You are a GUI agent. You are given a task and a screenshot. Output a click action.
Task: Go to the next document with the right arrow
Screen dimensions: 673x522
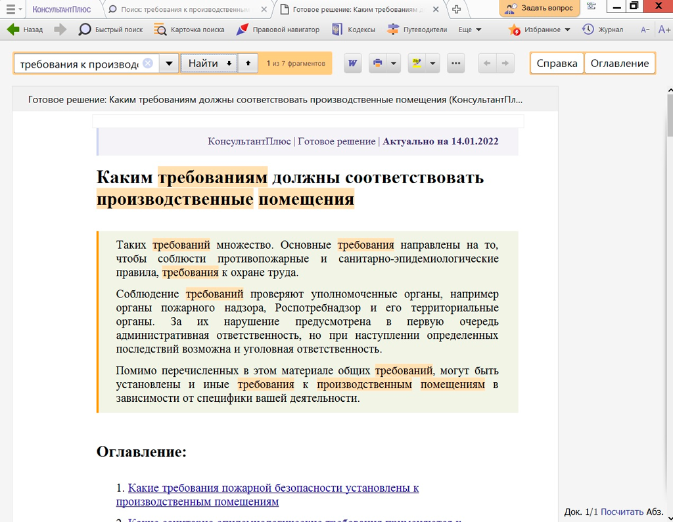505,64
